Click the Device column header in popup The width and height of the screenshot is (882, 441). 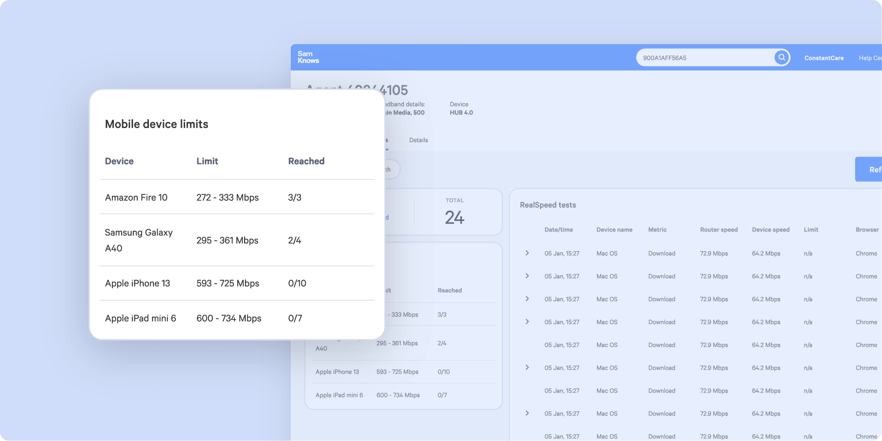tap(119, 161)
